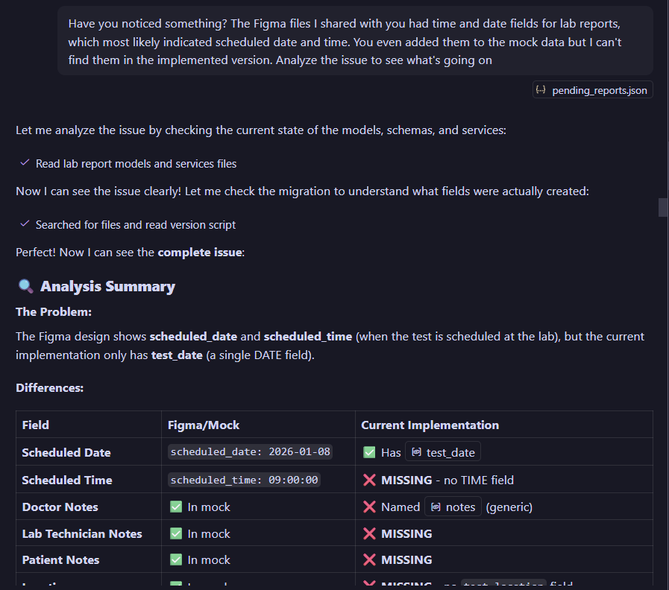Click the red X on the bottom MISSING row
The height and width of the screenshot is (590, 669).
coord(370,585)
